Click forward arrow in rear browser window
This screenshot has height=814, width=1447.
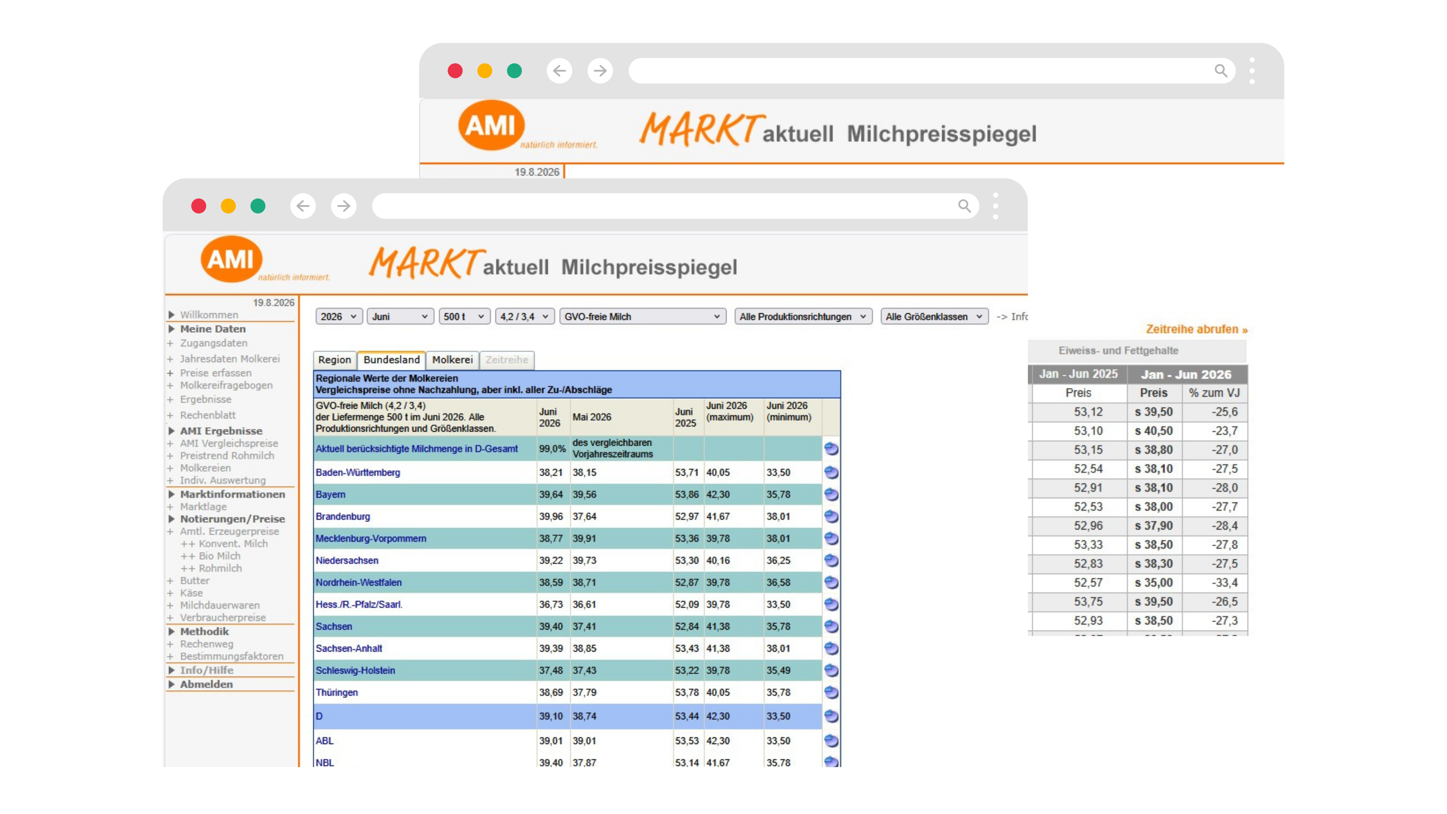coord(600,71)
